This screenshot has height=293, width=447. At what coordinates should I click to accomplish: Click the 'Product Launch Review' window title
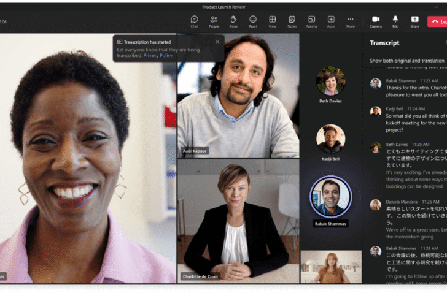tap(223, 7)
